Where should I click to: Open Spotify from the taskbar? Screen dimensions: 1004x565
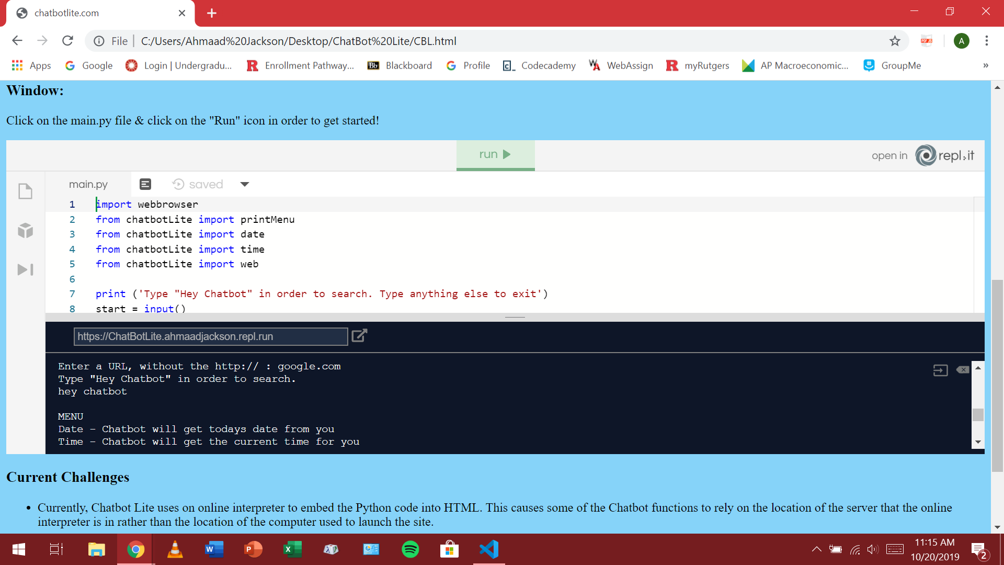410,549
